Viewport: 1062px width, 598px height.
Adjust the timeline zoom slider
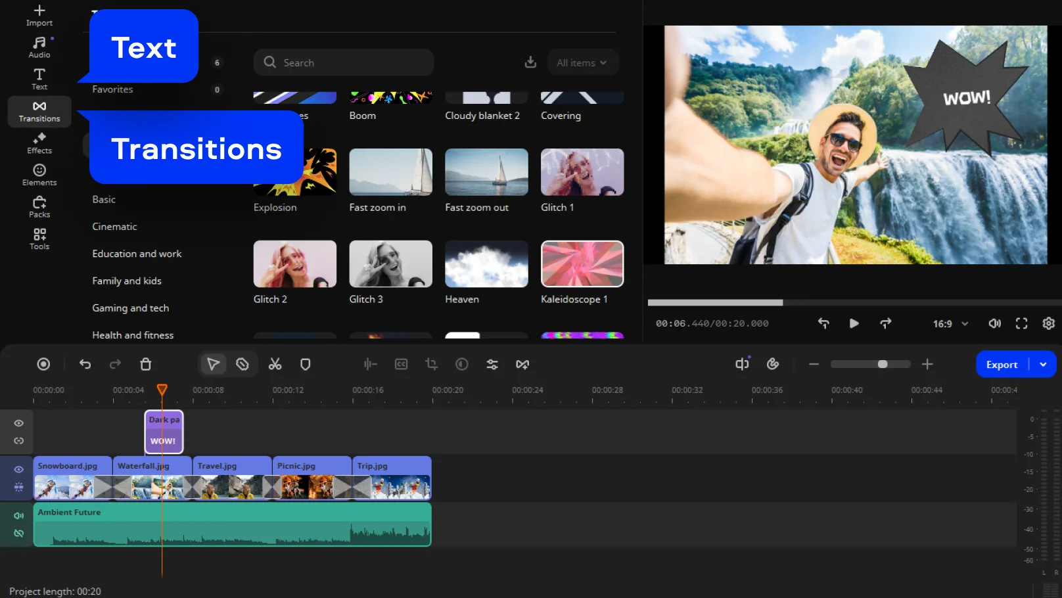click(882, 364)
